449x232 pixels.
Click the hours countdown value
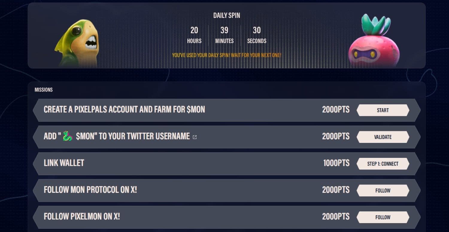pos(194,30)
